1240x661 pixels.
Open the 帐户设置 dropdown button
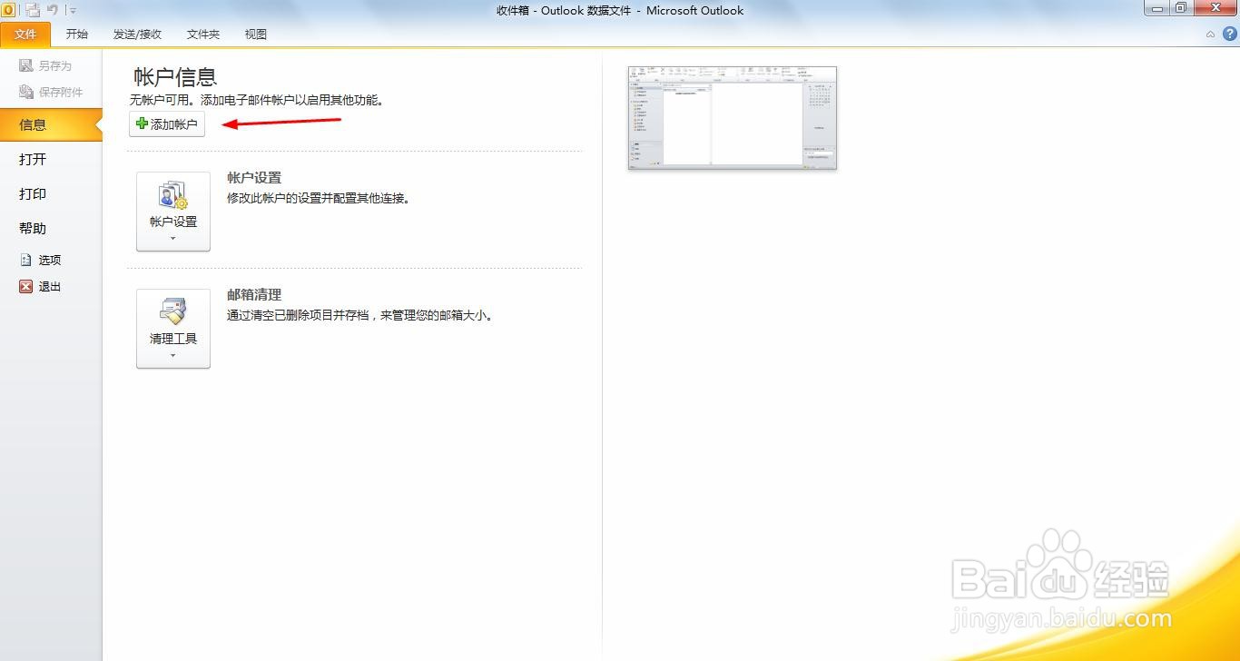pos(173,212)
